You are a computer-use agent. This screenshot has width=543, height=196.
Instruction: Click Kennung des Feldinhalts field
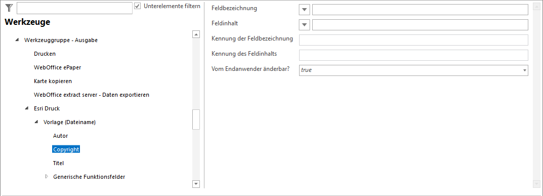click(413, 55)
